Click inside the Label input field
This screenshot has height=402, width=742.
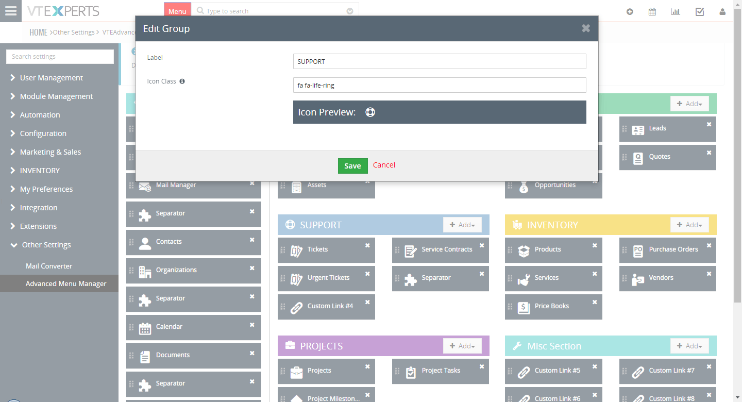[439, 61]
